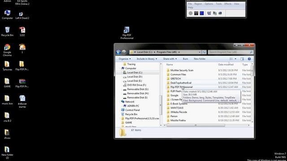Select the desktop icon labeled 1
Image resolution: width=287 pixels, height=161 pixels.
point(22,49)
